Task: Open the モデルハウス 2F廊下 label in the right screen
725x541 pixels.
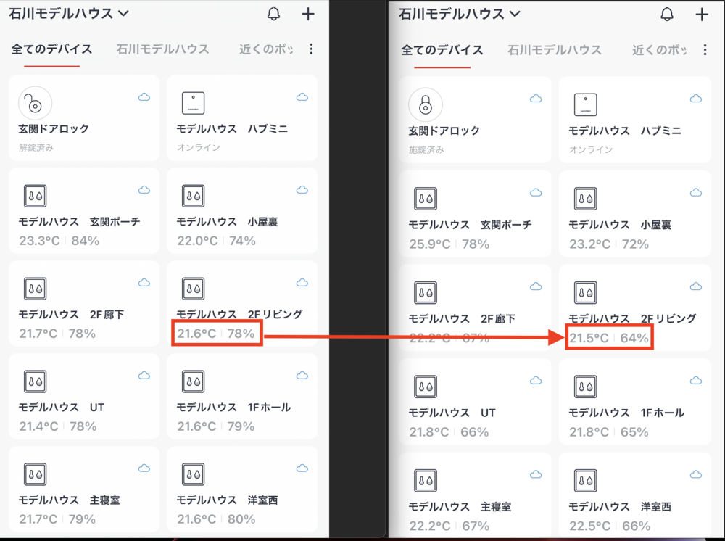Action: pos(462,318)
